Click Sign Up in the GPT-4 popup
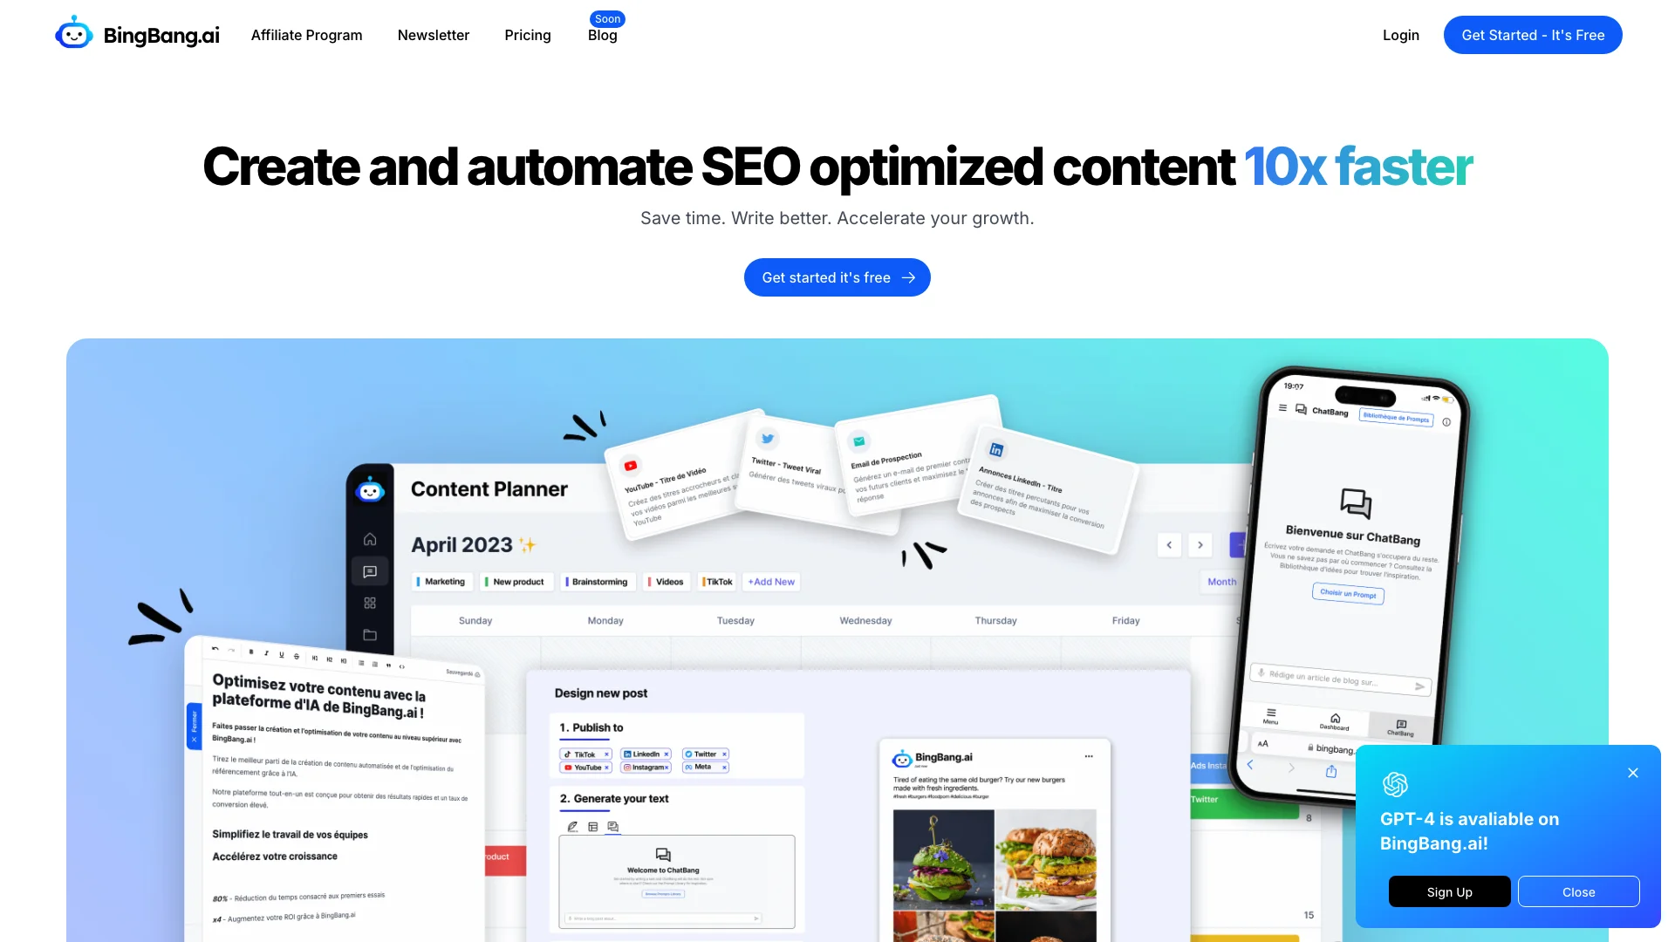The height and width of the screenshot is (942, 1675). [1450, 891]
